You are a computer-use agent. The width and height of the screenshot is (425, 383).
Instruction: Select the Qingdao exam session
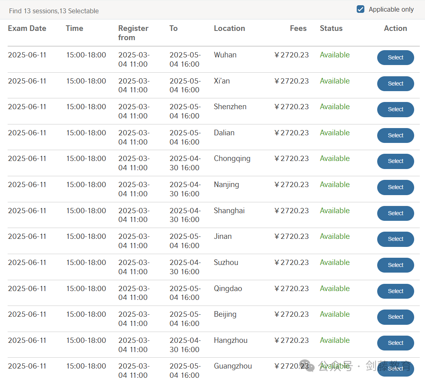tap(395, 291)
